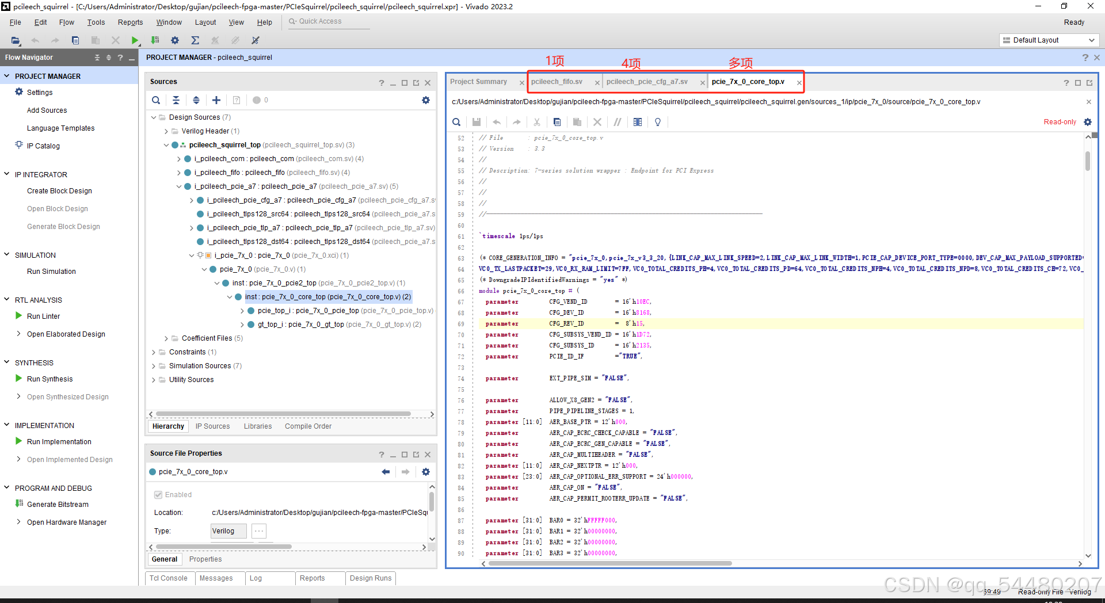Switch to Project Summary tab
This screenshot has width=1105, height=603.
479,82
